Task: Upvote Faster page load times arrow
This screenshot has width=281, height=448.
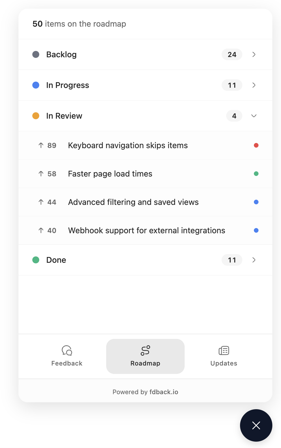Action: (x=41, y=174)
